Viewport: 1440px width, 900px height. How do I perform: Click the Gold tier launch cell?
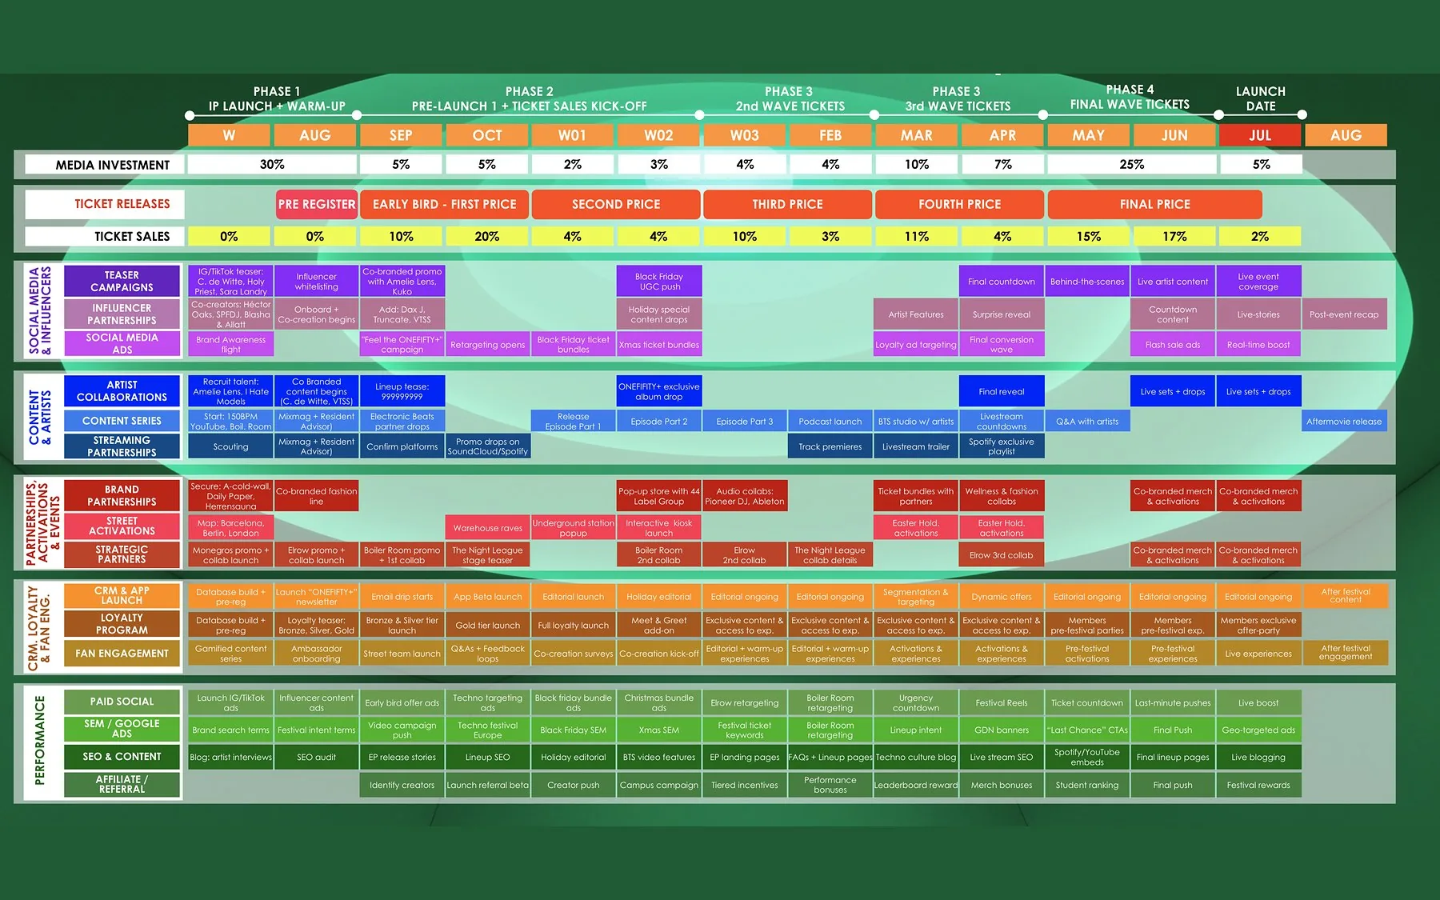[x=488, y=625]
